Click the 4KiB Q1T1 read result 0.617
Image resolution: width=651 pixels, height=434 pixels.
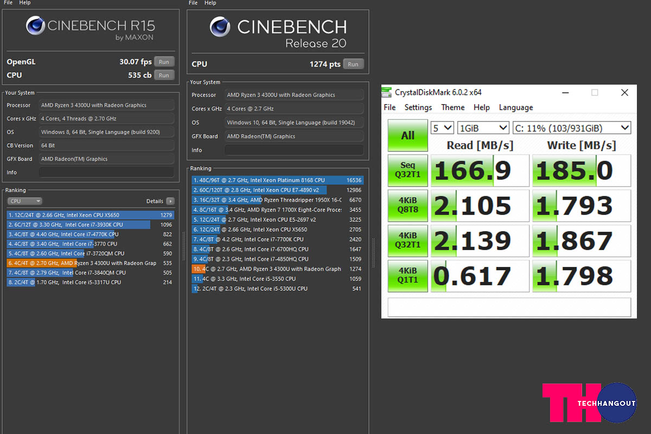coord(480,275)
